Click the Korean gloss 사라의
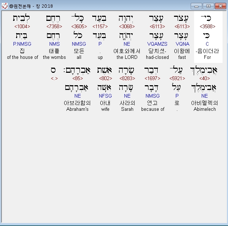 pyautogui.click(x=127, y=103)
